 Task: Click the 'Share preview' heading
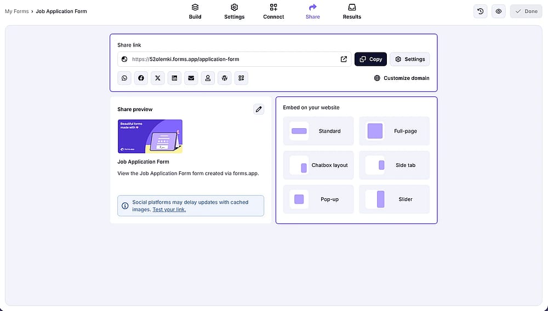coord(135,110)
